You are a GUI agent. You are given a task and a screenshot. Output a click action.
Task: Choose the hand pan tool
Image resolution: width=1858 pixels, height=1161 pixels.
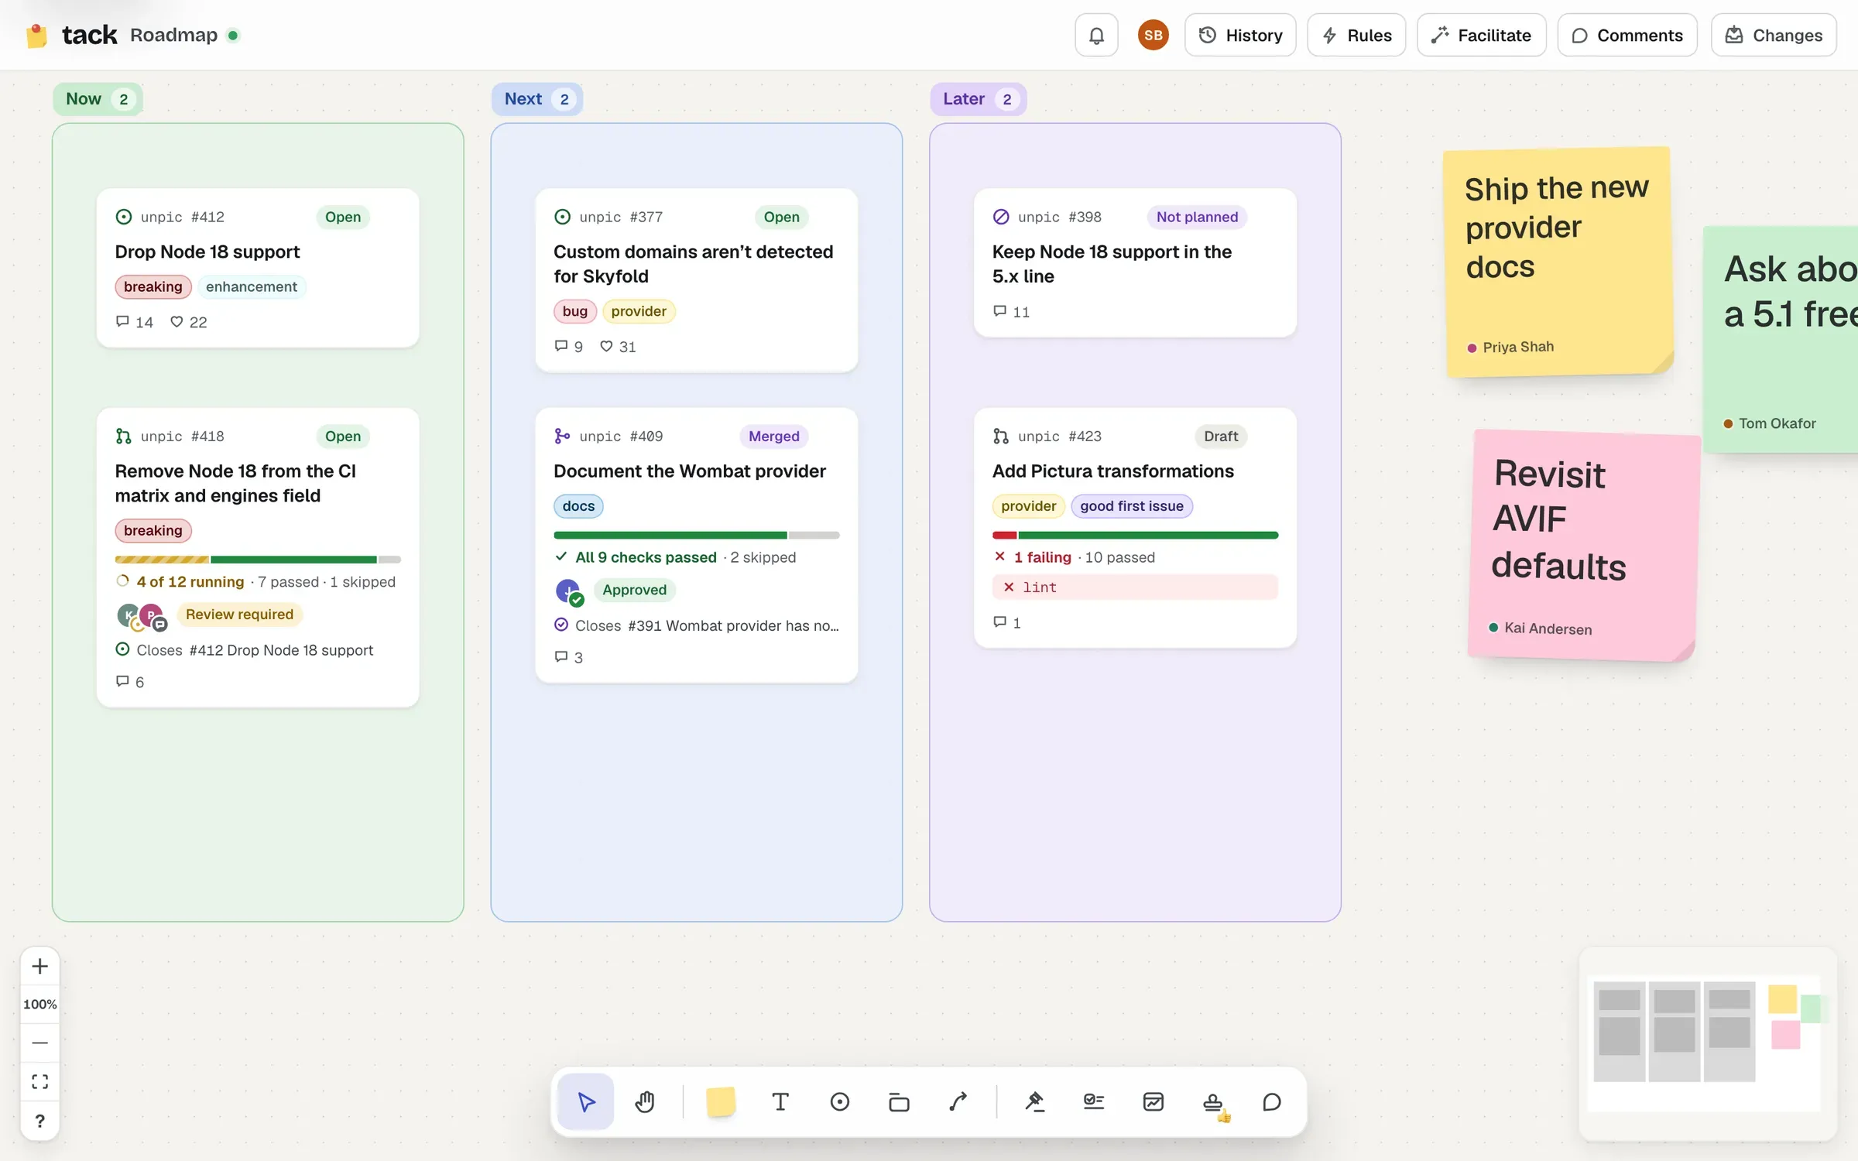tap(645, 1101)
